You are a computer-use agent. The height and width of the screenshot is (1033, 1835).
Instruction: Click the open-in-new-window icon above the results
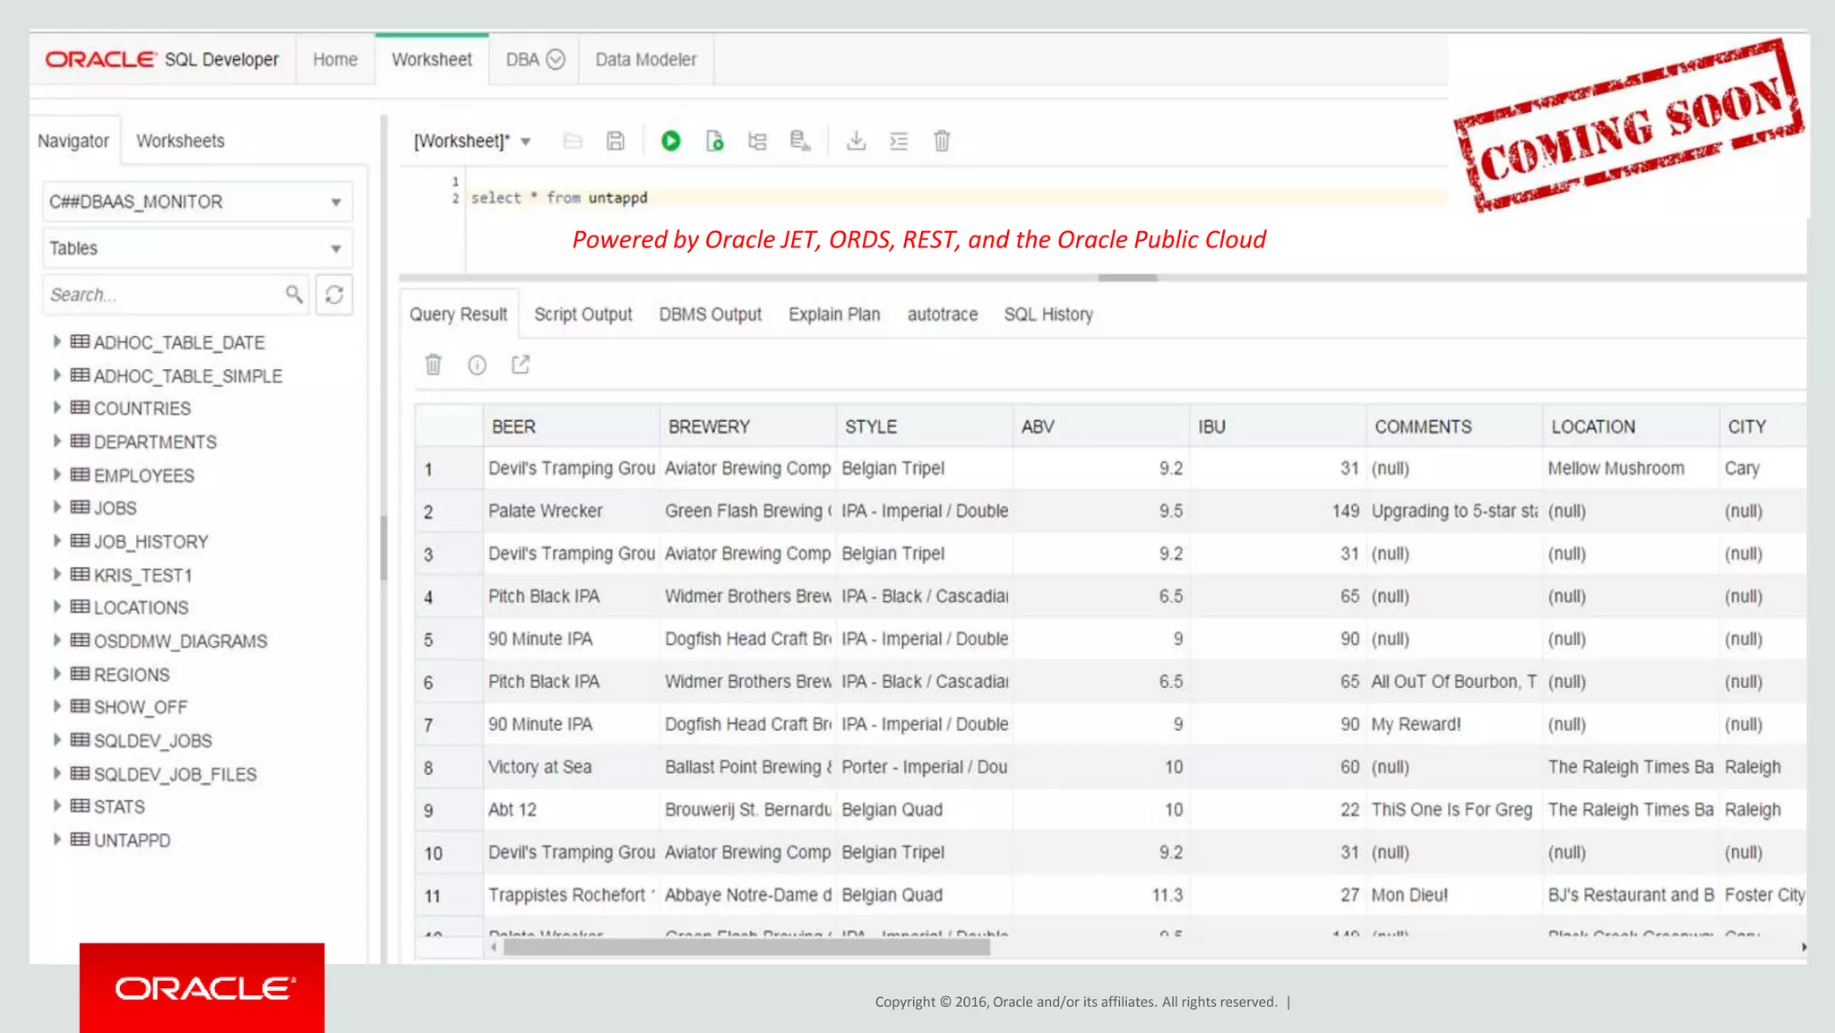521,365
